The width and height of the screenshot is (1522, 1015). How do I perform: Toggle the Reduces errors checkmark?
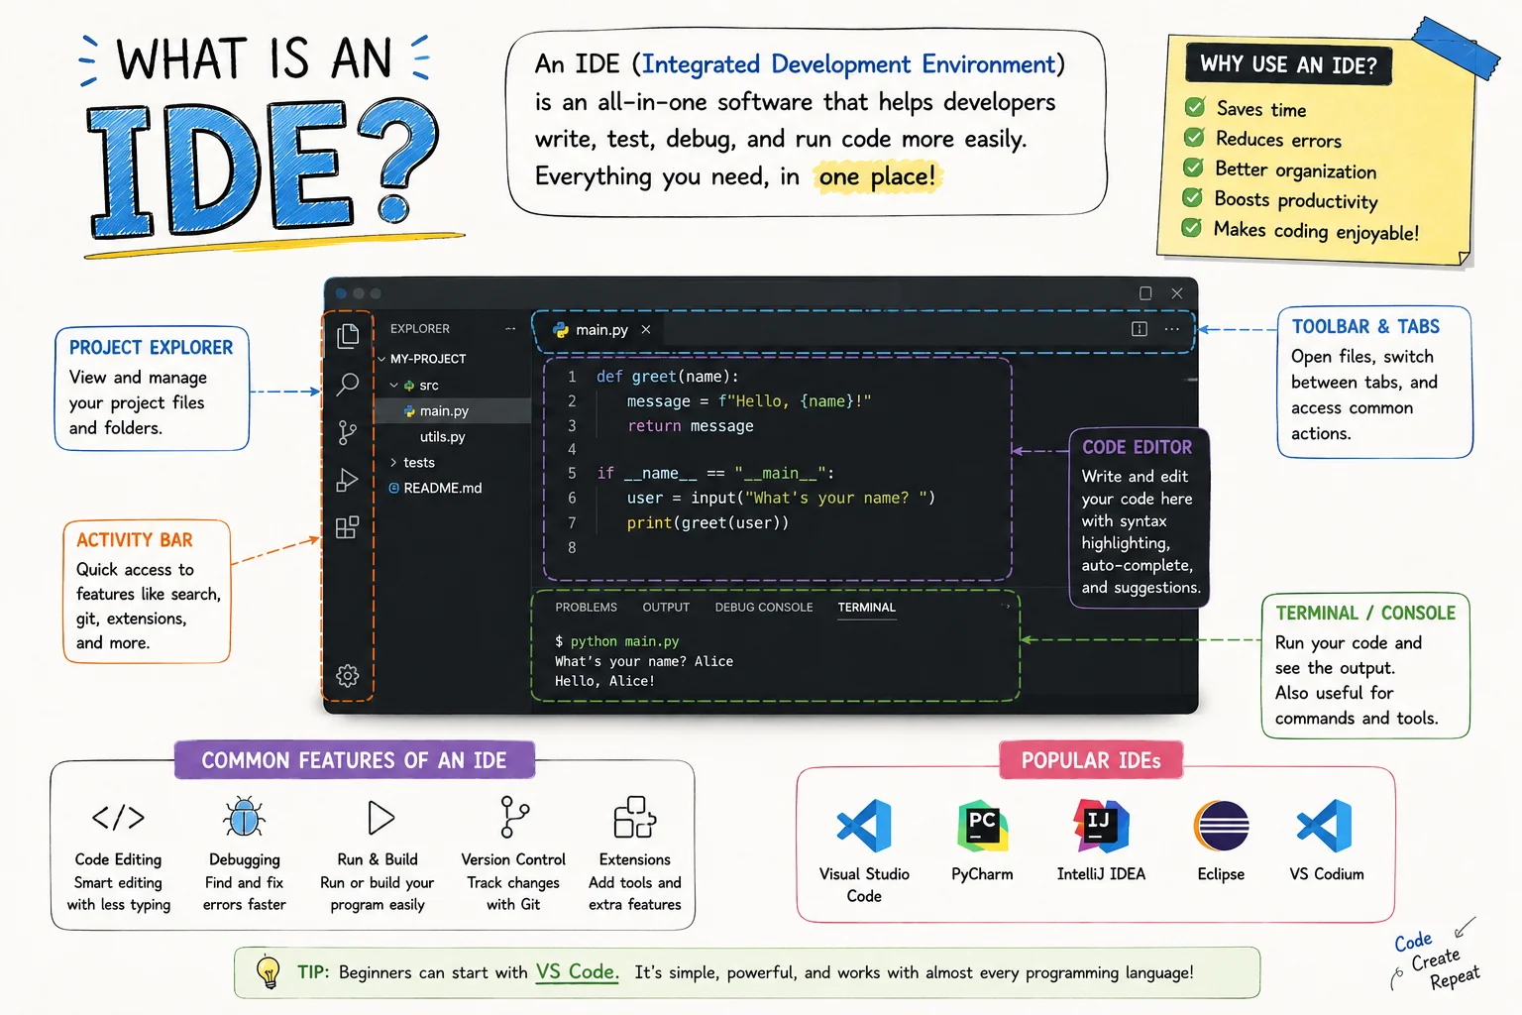click(1194, 137)
